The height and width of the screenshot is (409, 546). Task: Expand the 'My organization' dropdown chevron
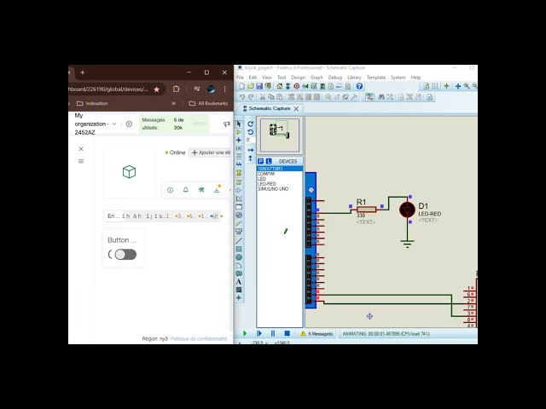[x=113, y=124]
